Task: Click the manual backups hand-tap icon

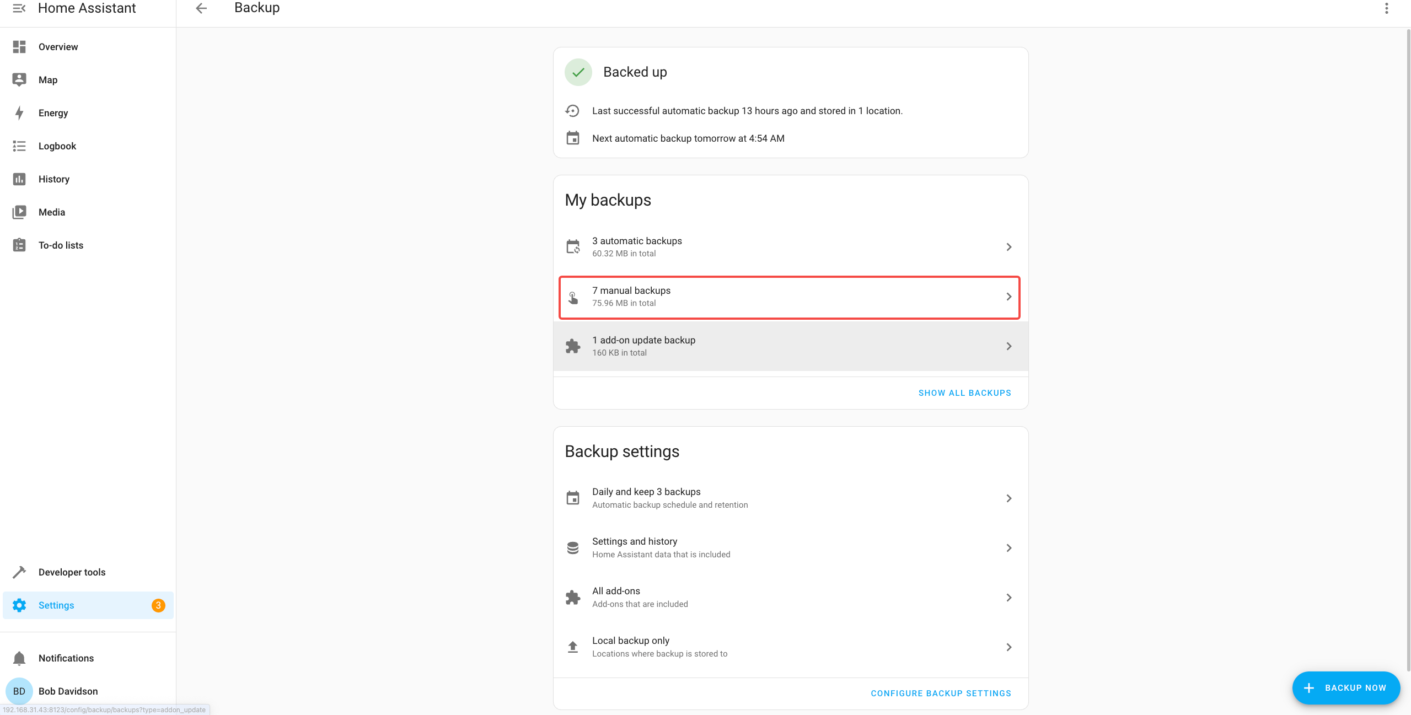Action: point(573,298)
